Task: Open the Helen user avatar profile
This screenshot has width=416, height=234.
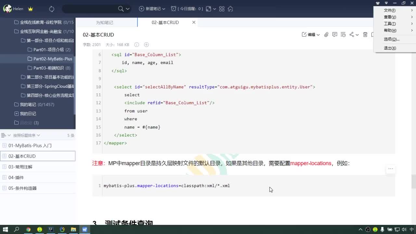Action: [x=7, y=9]
